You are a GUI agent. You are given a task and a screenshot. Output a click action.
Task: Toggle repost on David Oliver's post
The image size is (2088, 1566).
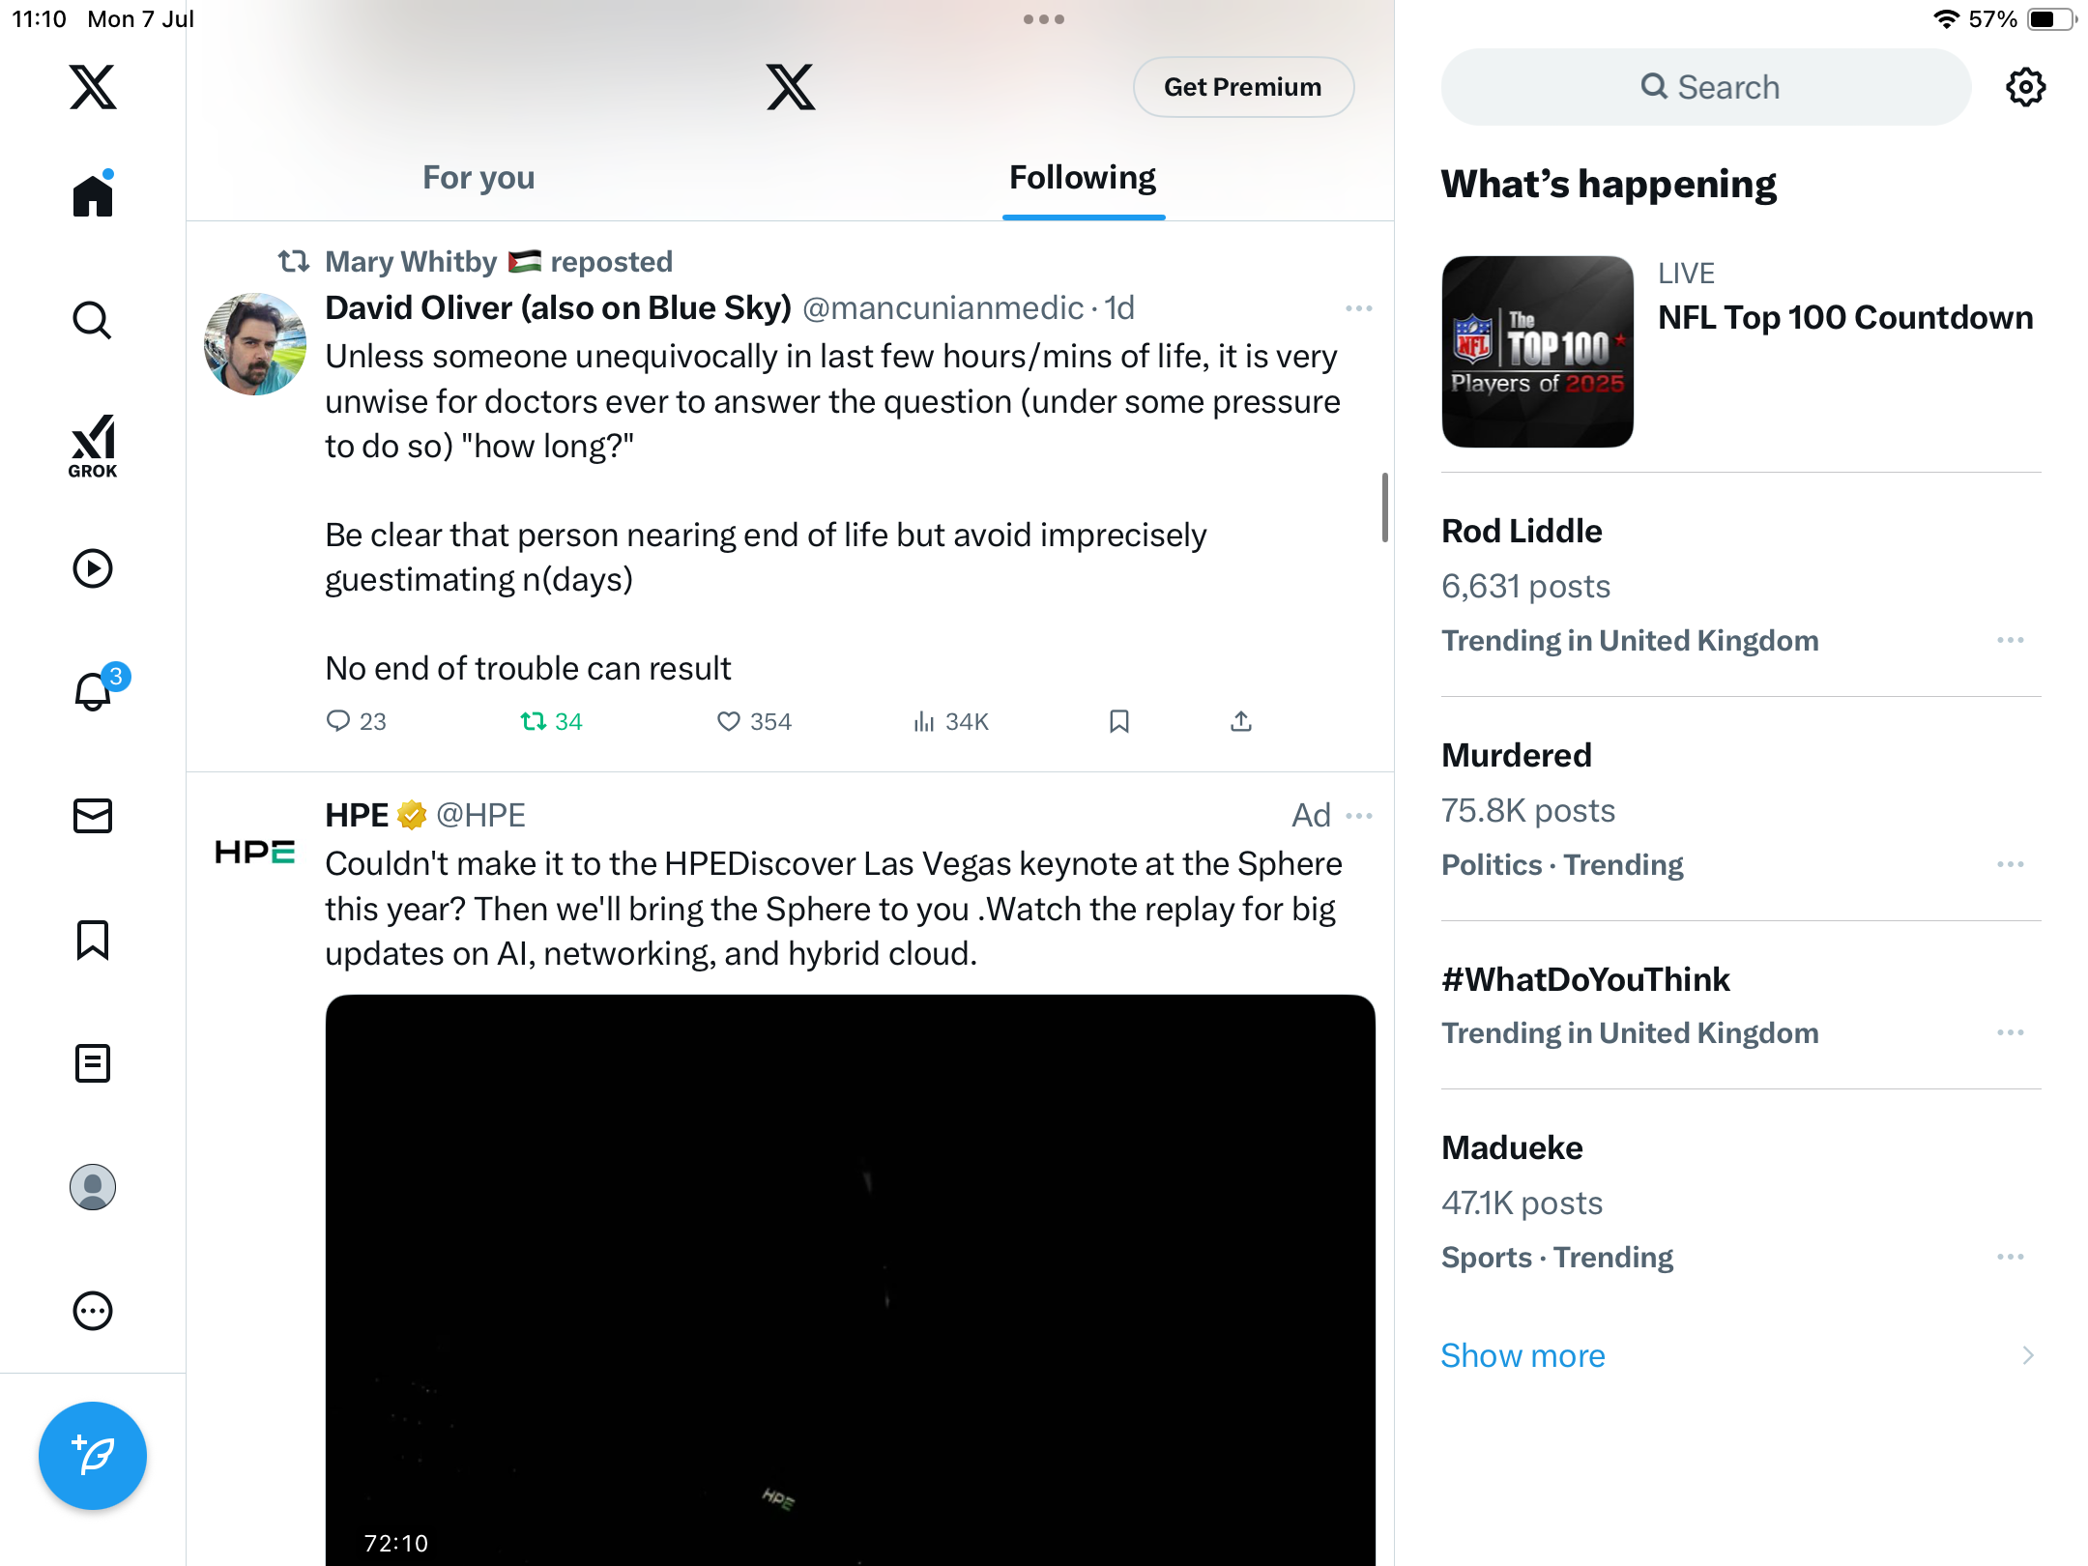click(x=551, y=721)
